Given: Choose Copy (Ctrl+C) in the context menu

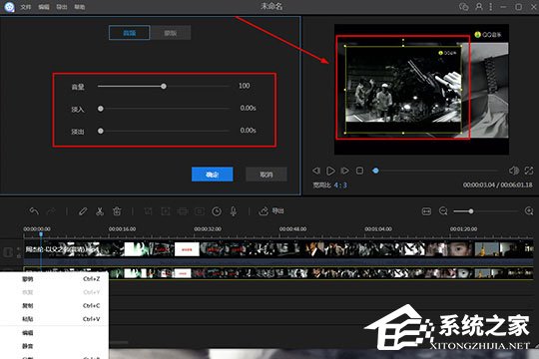Looking at the screenshot, I should pos(54,305).
